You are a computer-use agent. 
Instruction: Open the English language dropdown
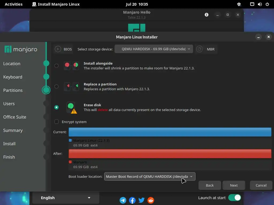[x=66, y=198]
